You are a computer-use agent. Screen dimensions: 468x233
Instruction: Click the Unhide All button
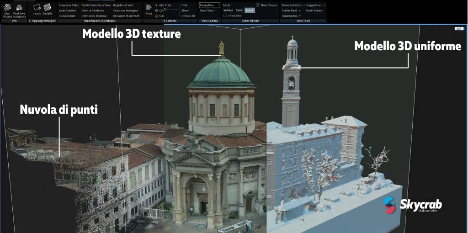(188, 16)
